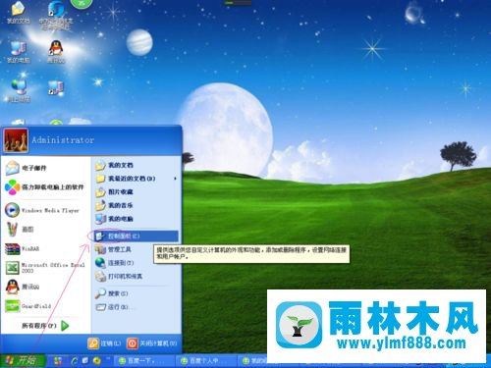Open 管理工具 in the Start menu
This screenshot has height=368, width=491.
coord(113,249)
